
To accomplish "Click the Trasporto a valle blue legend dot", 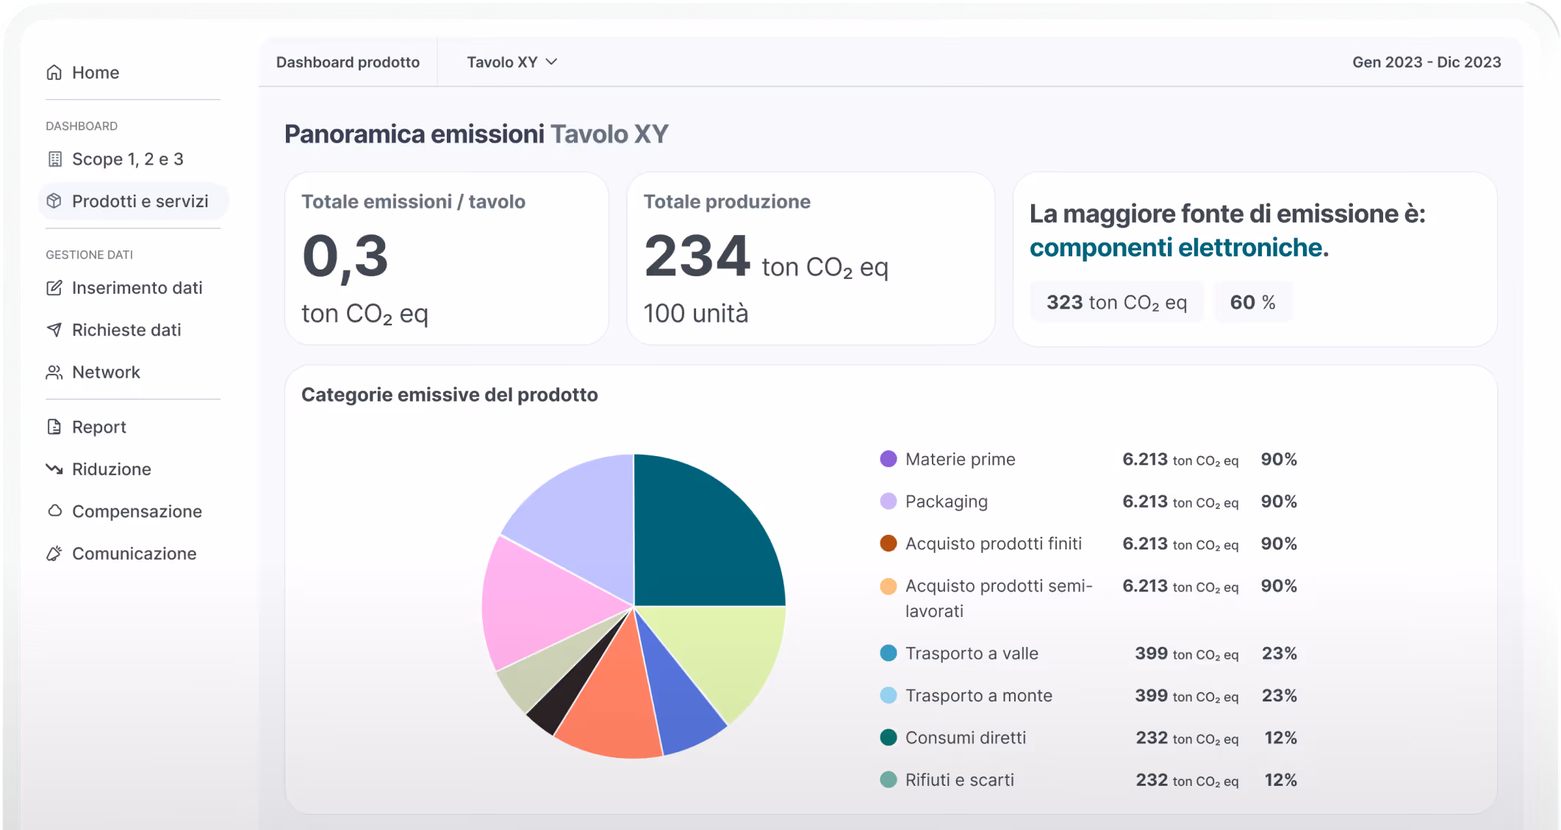I will coord(889,653).
